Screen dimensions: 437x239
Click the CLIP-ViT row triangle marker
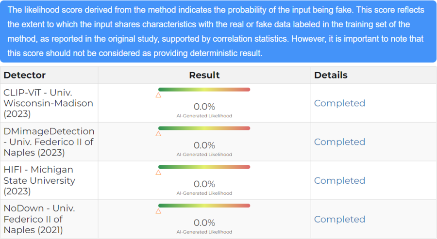pos(158,95)
